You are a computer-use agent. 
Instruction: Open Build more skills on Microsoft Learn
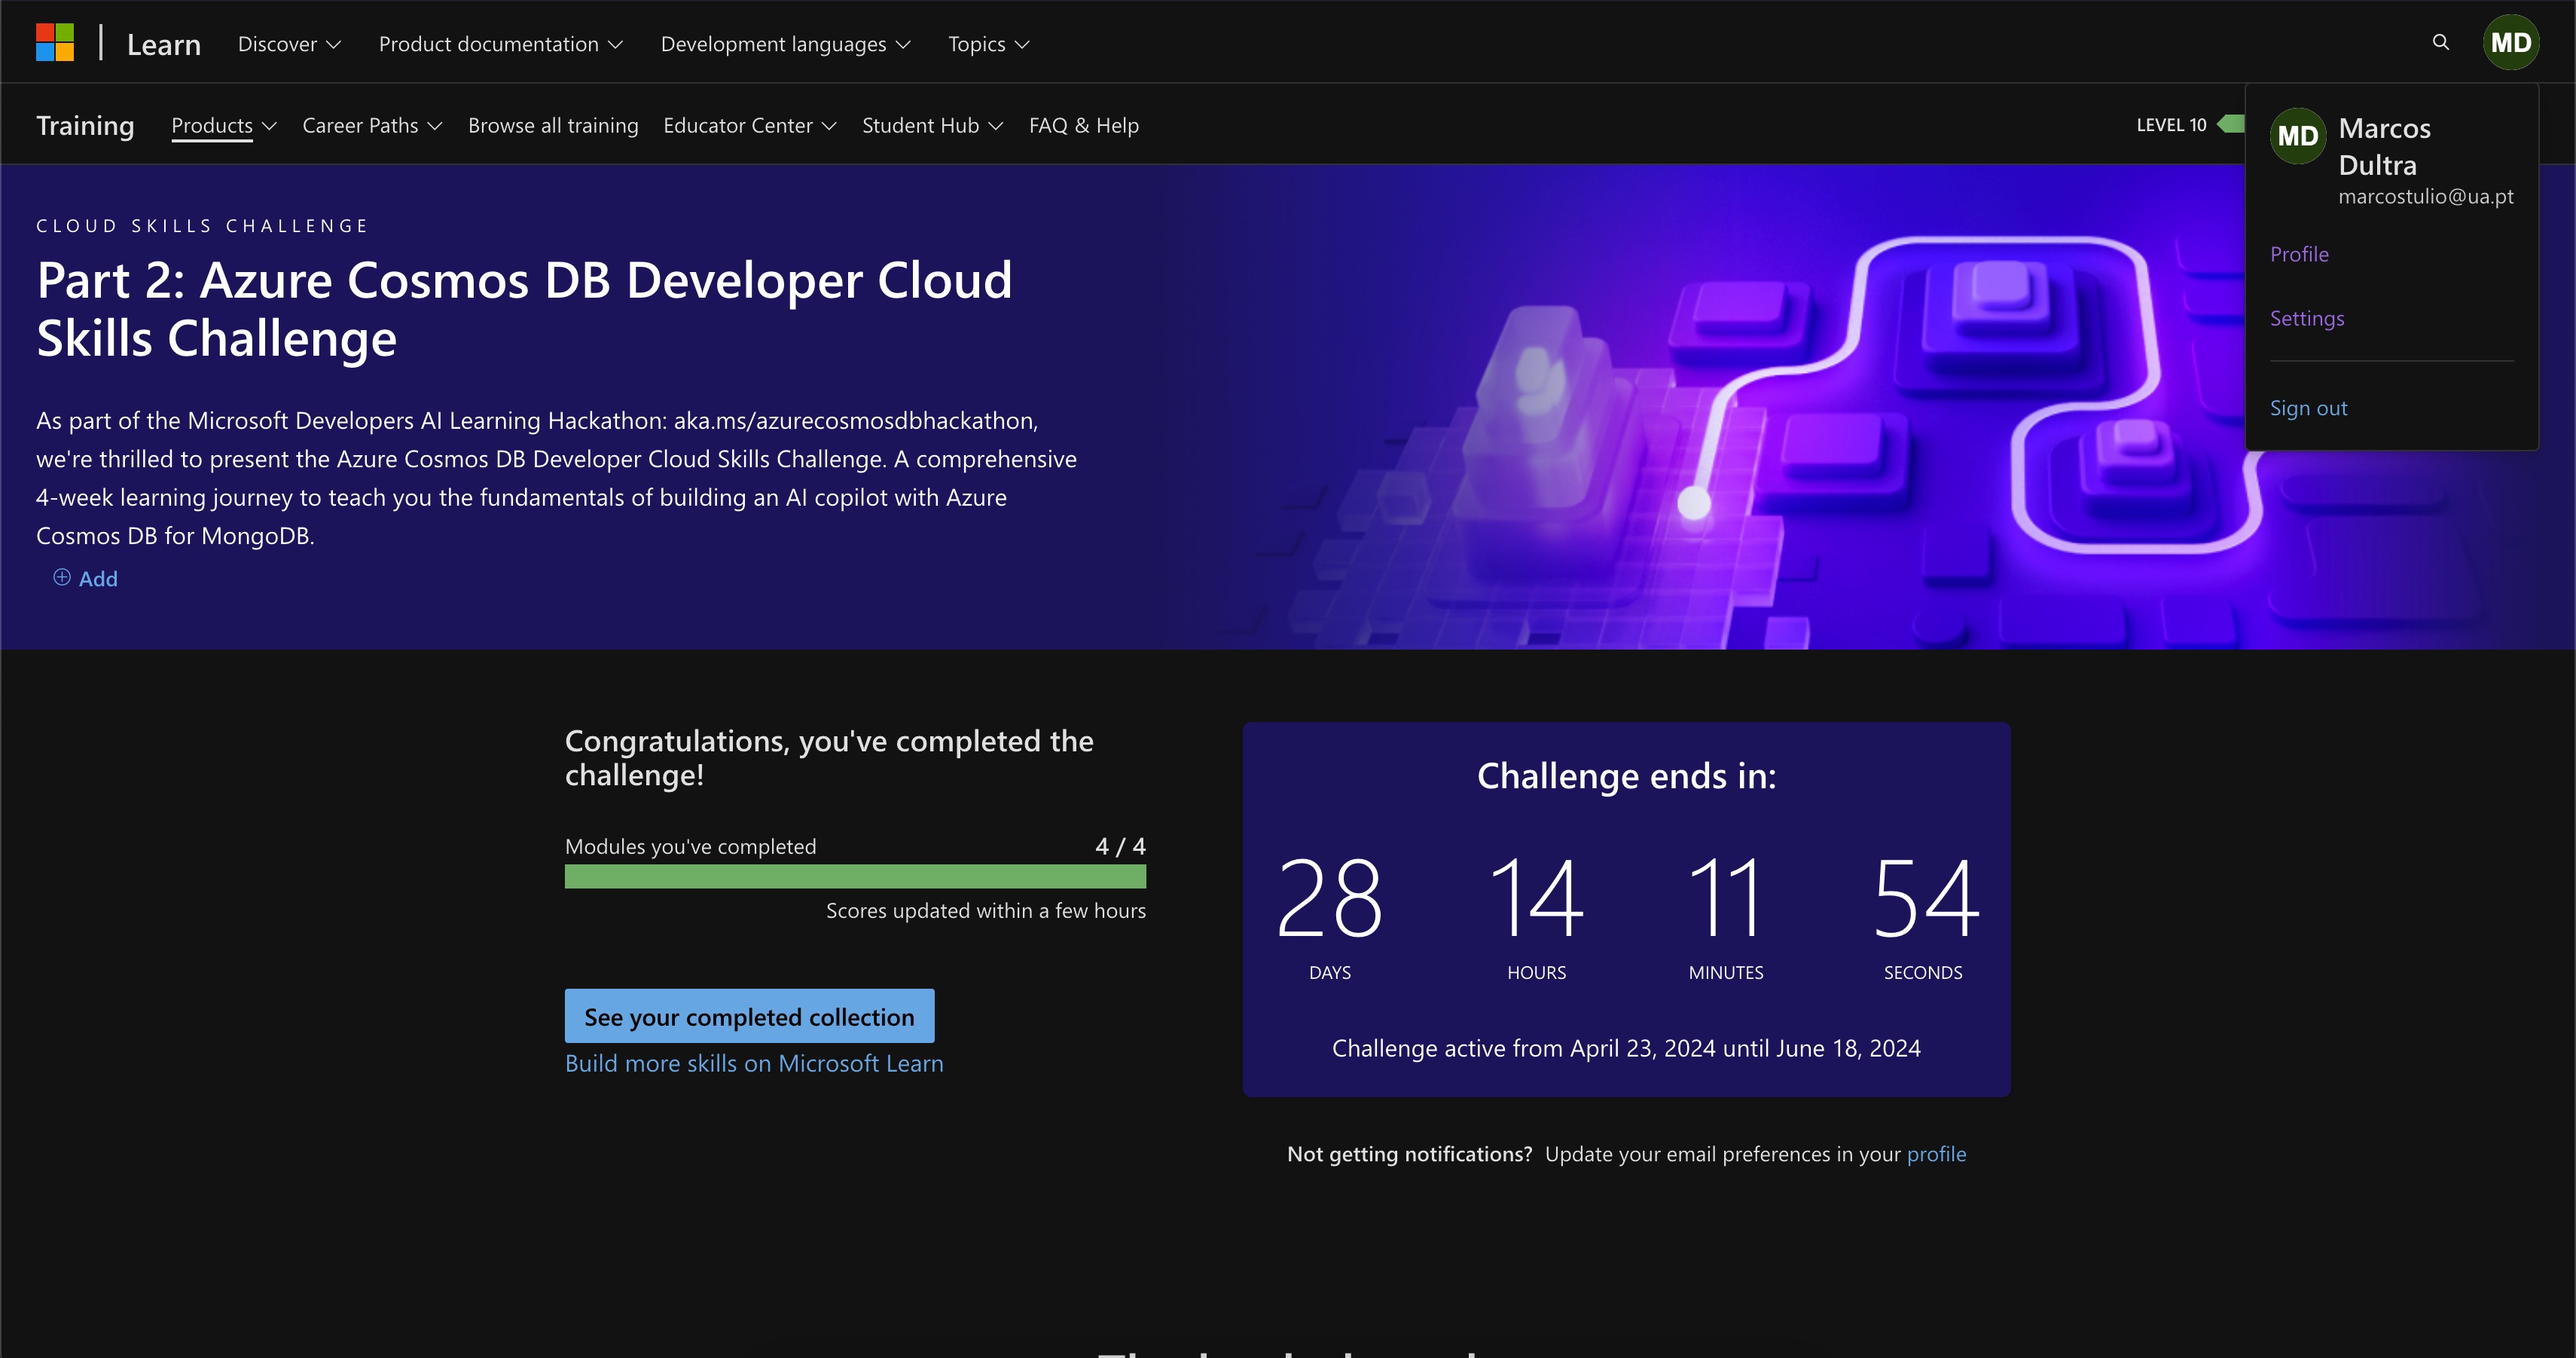point(754,1063)
